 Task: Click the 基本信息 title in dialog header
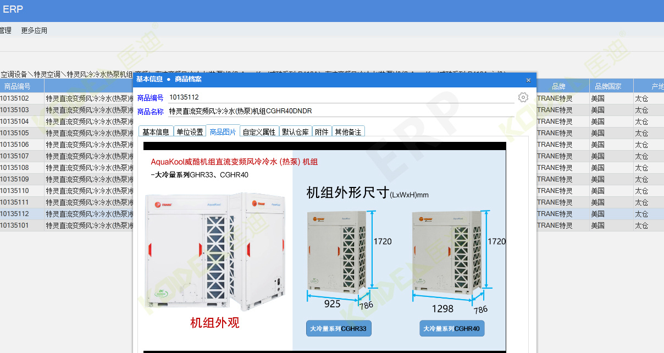(x=150, y=79)
